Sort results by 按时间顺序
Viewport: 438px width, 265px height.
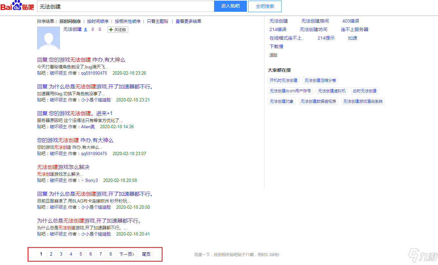click(98, 21)
